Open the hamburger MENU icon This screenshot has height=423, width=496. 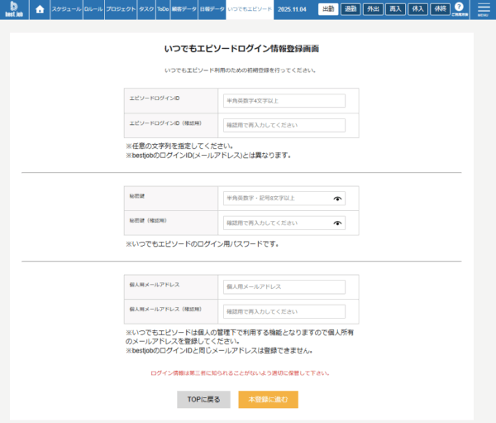pyautogui.click(x=484, y=9)
